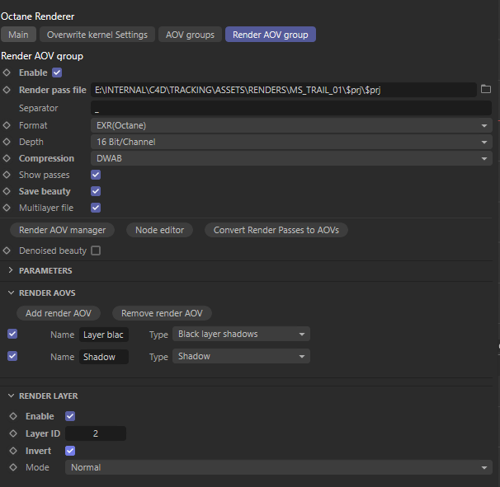Viewport: 500px width, 487px height.
Task: Disable the Show passes checkbox
Action: (x=96, y=175)
